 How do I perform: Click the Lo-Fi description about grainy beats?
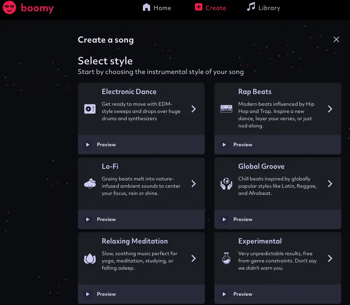[141, 186]
